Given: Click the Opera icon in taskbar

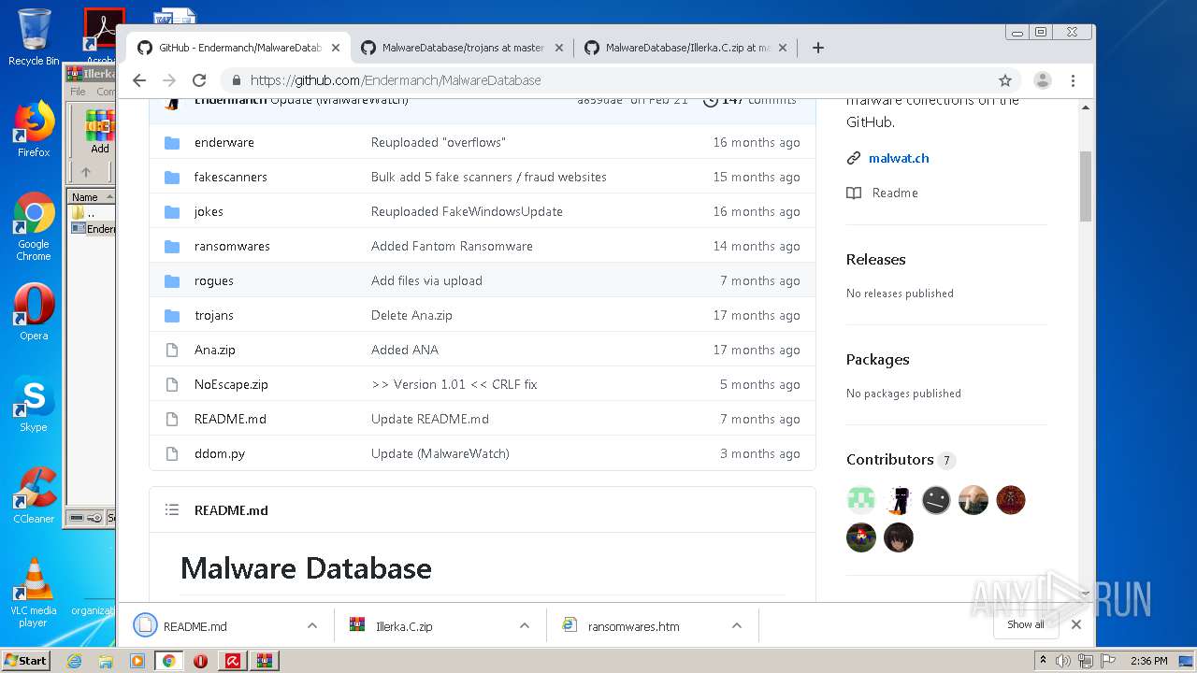Looking at the screenshot, I should click(x=200, y=661).
